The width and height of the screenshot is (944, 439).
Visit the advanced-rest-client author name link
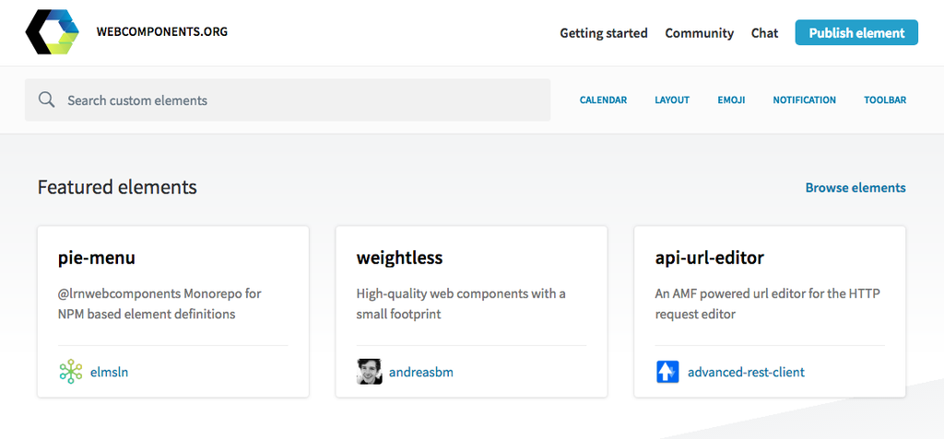(x=746, y=372)
